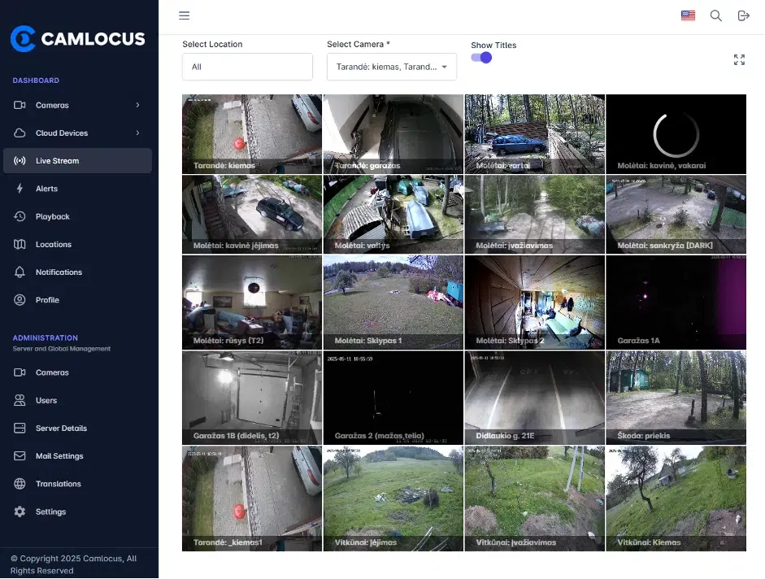The width and height of the screenshot is (765, 579).
Task: Open the Select Camera dropdown
Action: [x=391, y=67]
